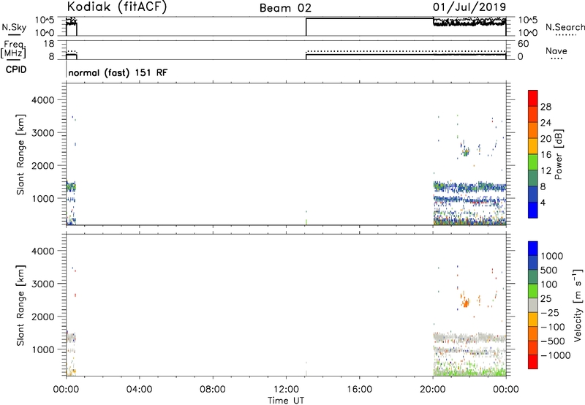585x405 pixels.
Task: Click the power panel 'Slant Range [km]' label
Action: click(20, 154)
